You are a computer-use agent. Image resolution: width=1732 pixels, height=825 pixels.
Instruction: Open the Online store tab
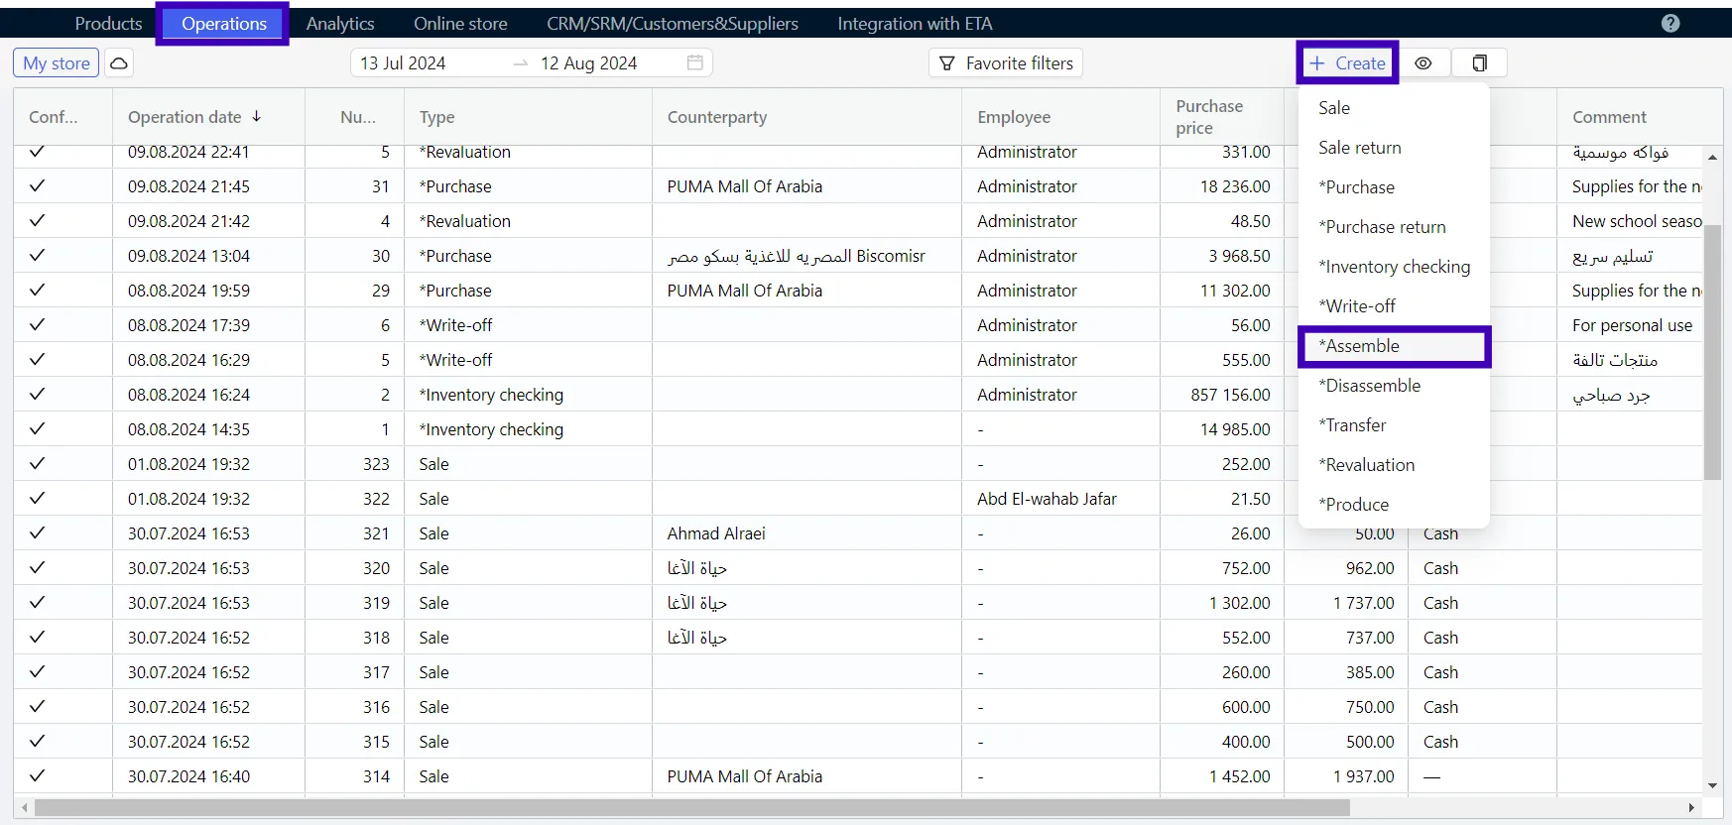[460, 24]
